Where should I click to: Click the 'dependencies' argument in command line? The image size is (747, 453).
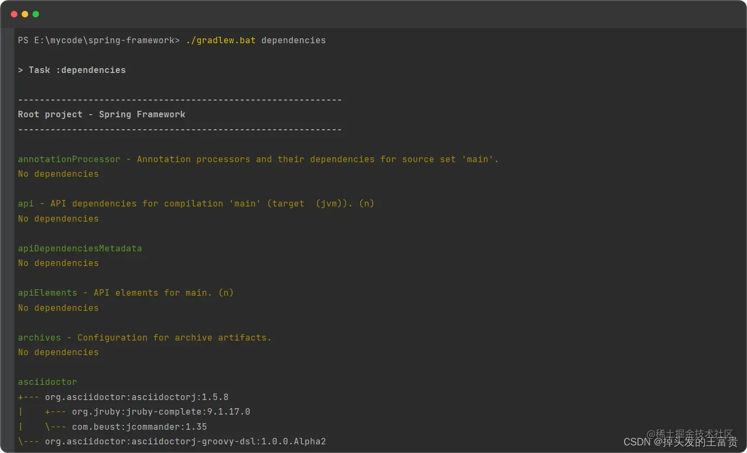[x=294, y=41]
